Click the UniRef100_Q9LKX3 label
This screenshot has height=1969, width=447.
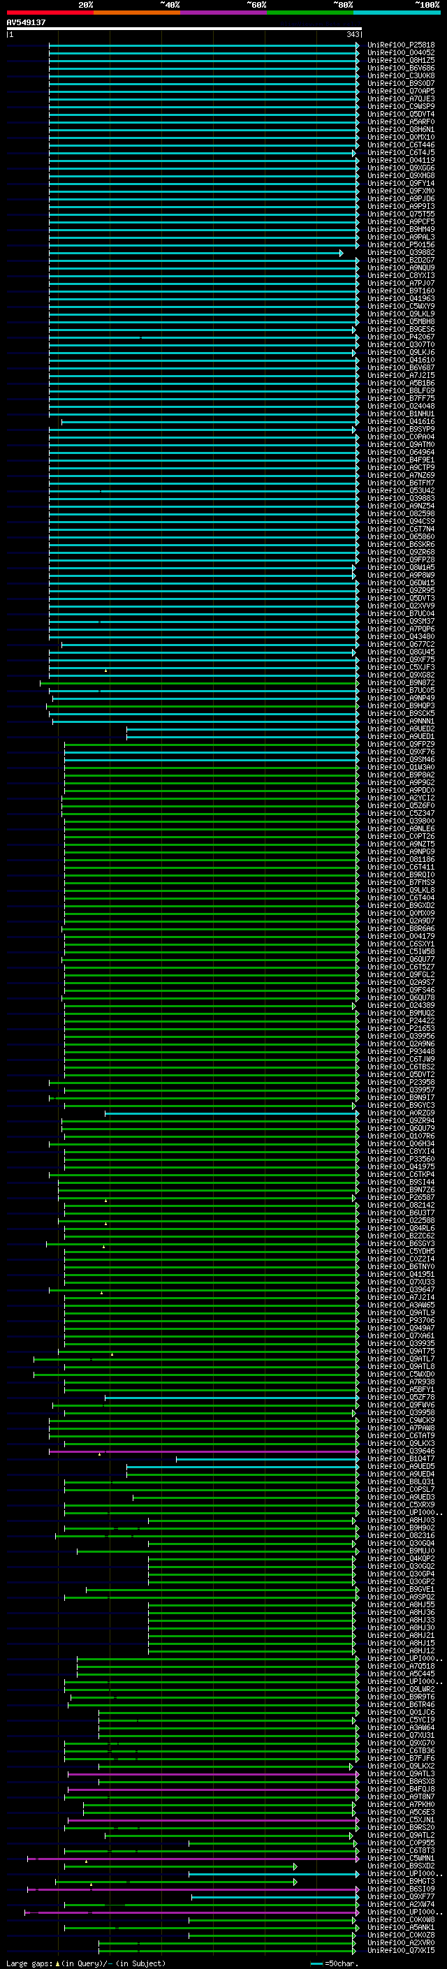[401, 1443]
